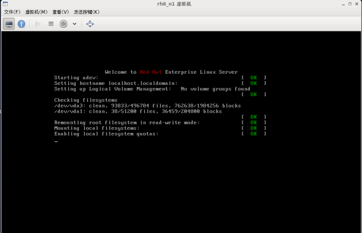Viewport: 362px width, 233px height.
Task: Open the 虚拟机(M) menu
Action: pyautogui.click(x=36, y=12)
